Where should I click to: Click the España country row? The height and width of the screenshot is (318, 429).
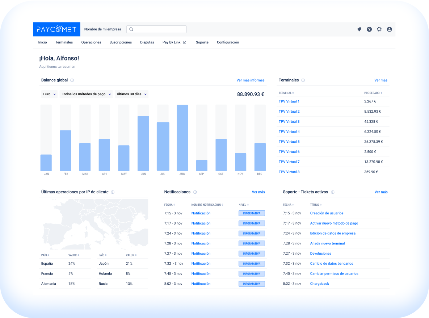65,264
